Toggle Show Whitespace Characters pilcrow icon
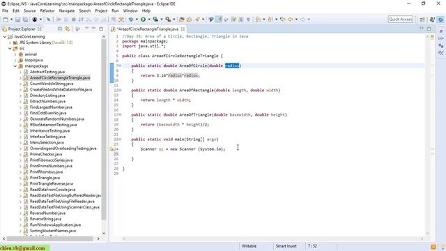This screenshot has width=446, height=251. point(248,20)
